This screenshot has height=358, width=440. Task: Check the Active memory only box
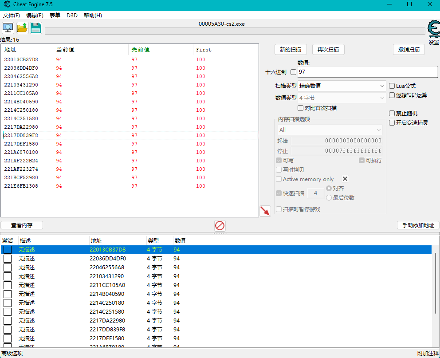coord(279,179)
